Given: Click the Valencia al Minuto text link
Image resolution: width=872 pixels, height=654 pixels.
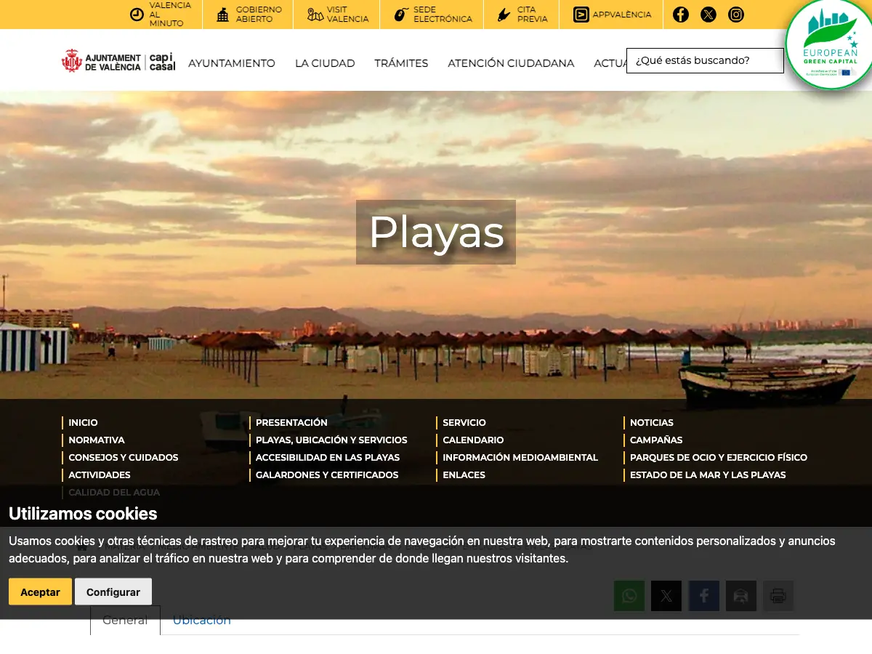Looking at the screenshot, I should tap(171, 15).
